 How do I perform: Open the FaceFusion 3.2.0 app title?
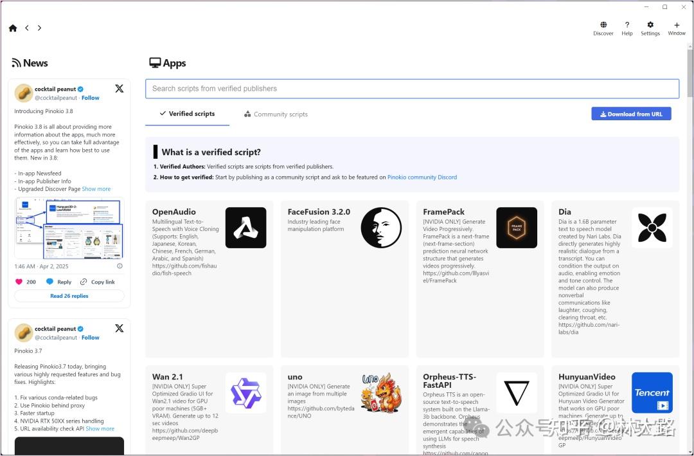click(x=319, y=212)
